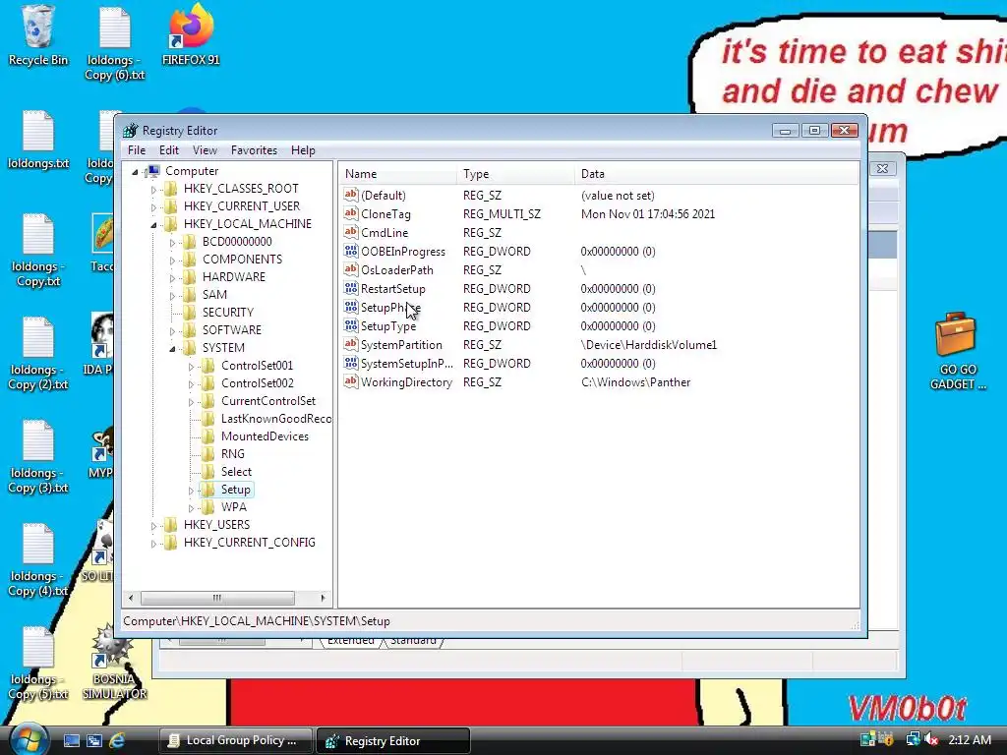This screenshot has height=755, width=1007.
Task: Sort values by the Data column header
Action: coord(716,173)
